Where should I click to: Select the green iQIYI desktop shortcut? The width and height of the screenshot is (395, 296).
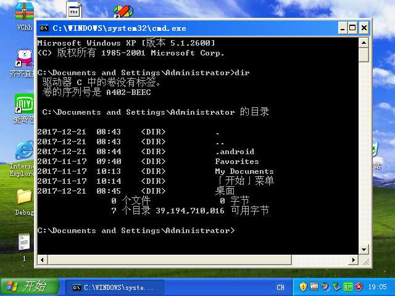coord(25,104)
